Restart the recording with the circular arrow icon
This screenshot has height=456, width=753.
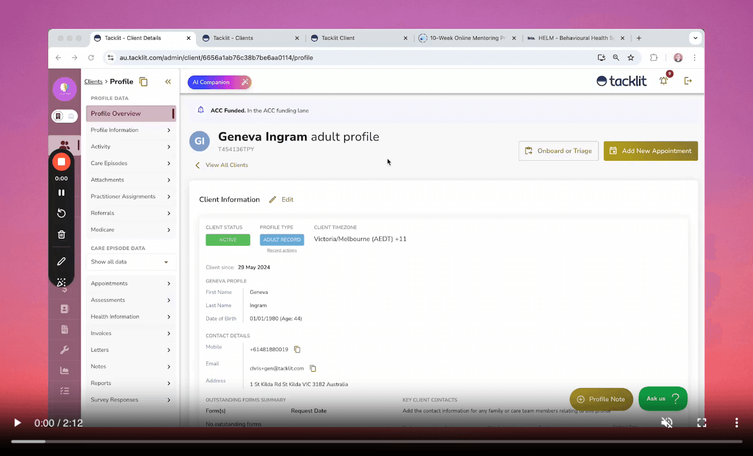tap(61, 213)
